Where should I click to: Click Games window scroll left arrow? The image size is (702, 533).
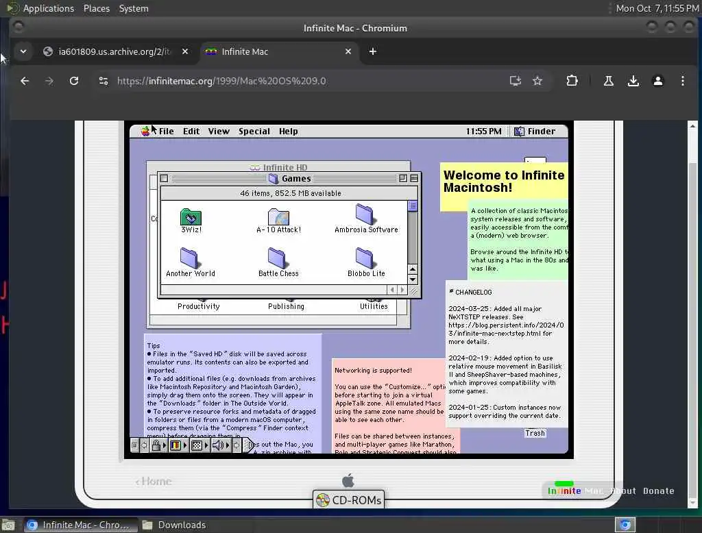click(392, 290)
